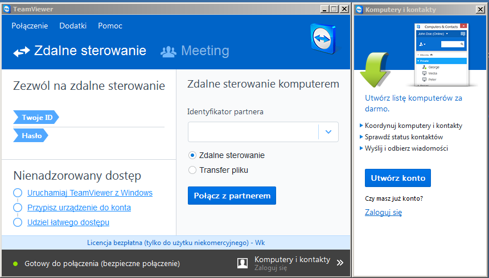
Task: Click the TeamViewer title bar icon
Action: point(7,9)
